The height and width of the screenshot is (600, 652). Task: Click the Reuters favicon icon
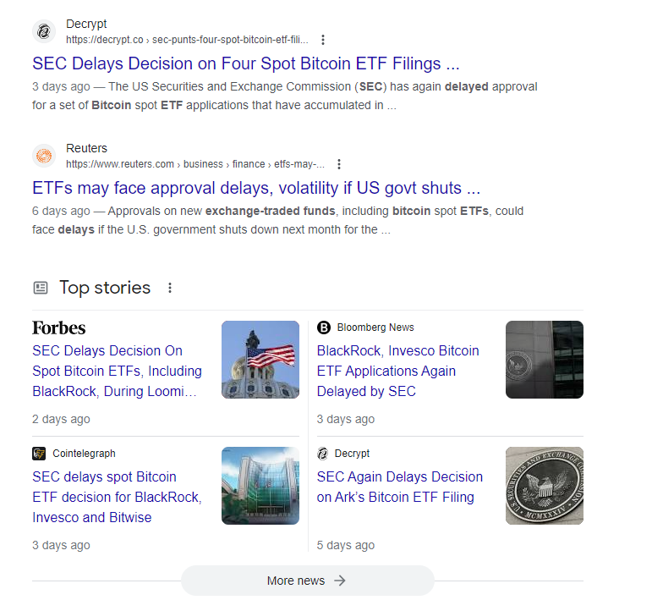point(44,156)
